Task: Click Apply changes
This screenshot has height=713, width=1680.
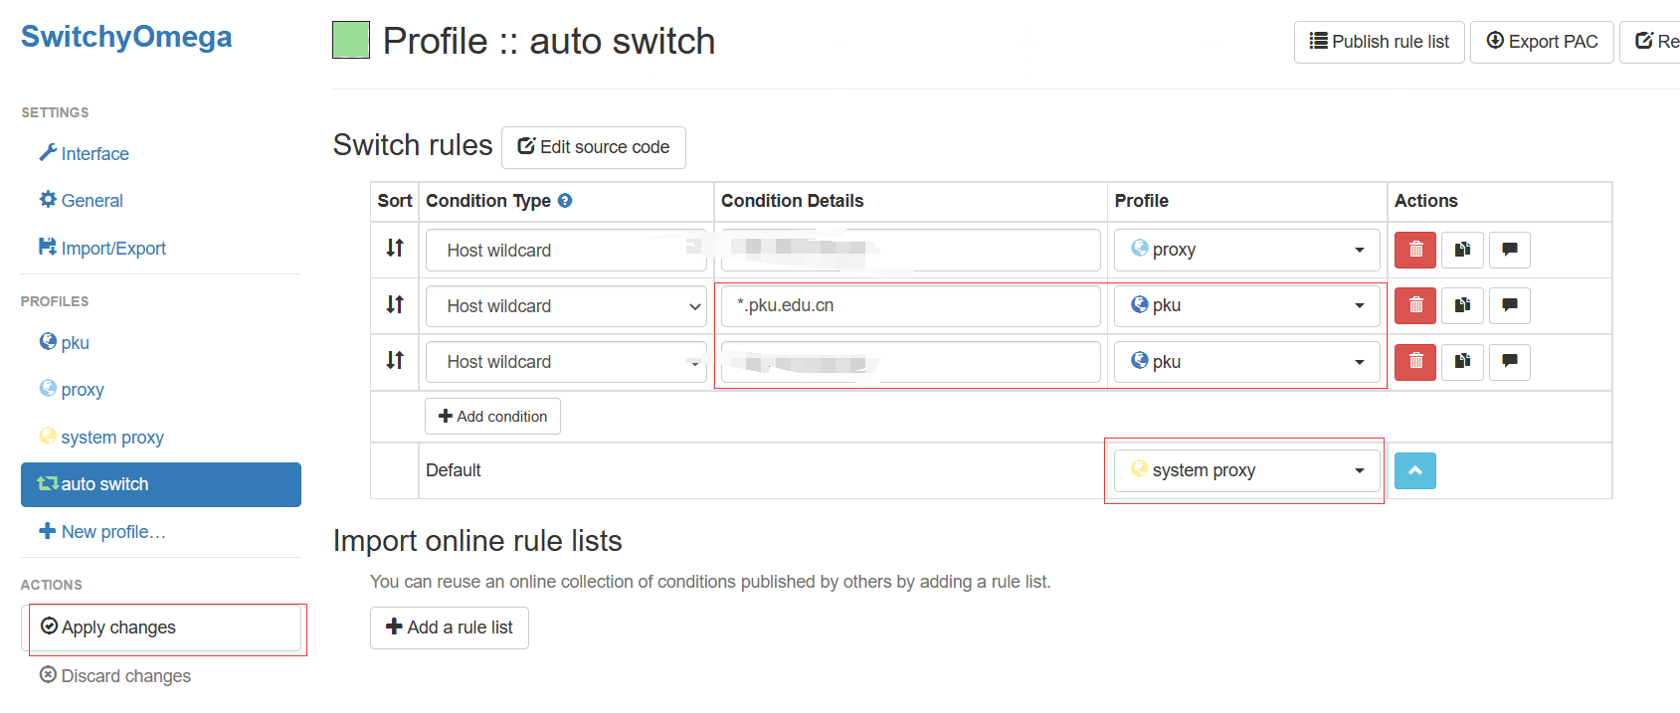Action: pos(161,627)
